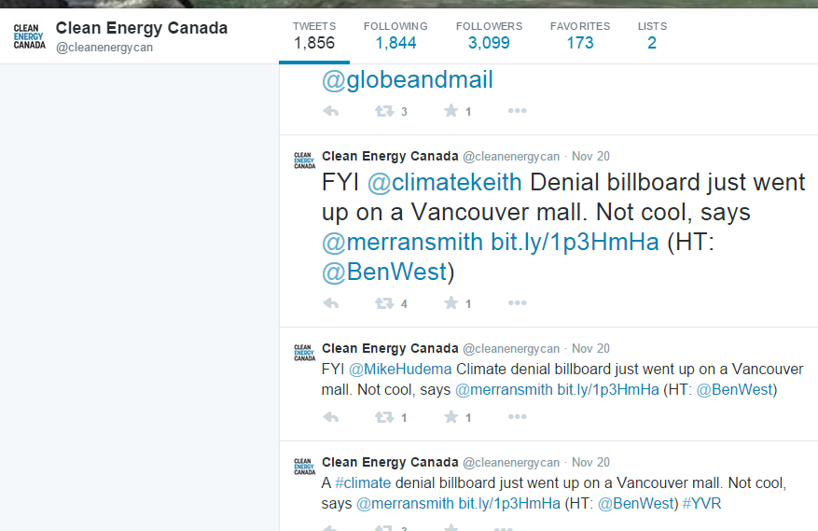This screenshot has width=818, height=531.
Task: Reply to the @MikeHudema tweet
Action: pyautogui.click(x=330, y=417)
